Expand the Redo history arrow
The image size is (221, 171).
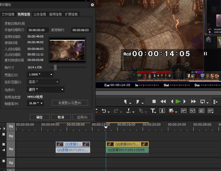pos(121,112)
